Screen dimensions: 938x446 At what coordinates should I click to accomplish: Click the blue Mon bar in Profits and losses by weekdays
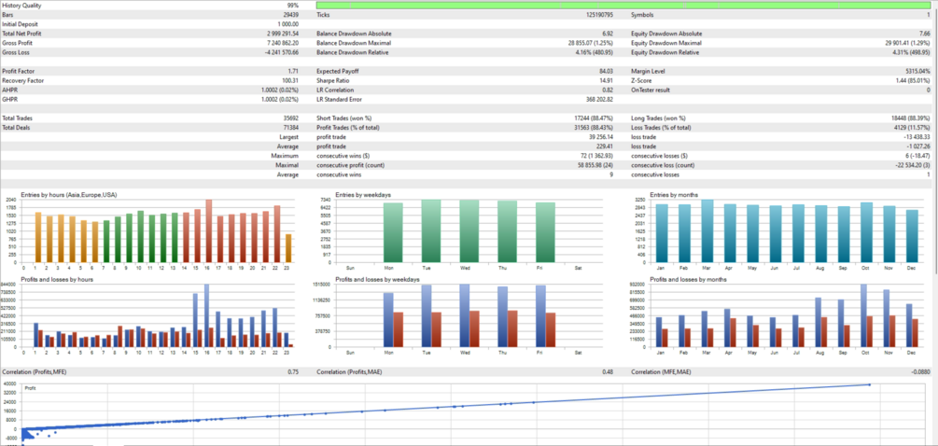coord(387,320)
